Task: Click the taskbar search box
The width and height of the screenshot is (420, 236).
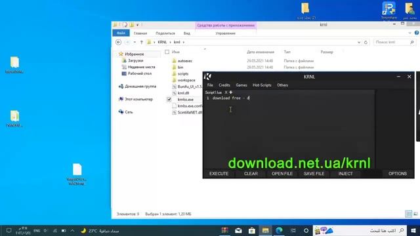Action: coord(360,230)
